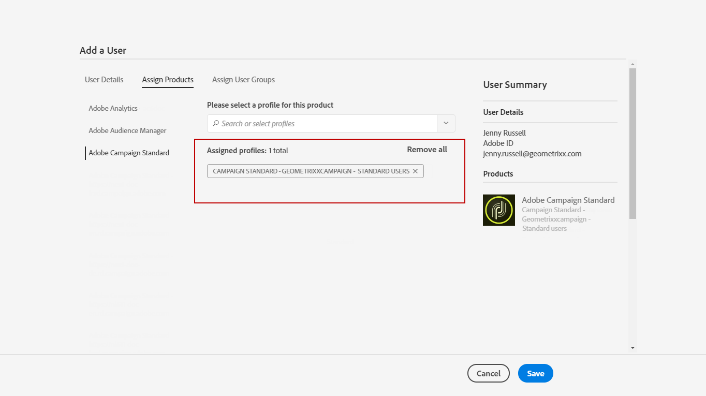The image size is (706, 396).
Task: Choose Adobe Audience Manager product
Action: point(127,130)
